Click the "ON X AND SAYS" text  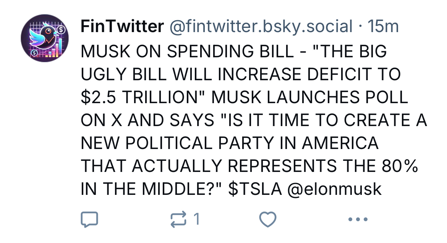[147, 120]
